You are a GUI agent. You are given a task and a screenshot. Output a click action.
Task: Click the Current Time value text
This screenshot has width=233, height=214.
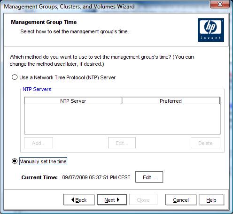point(96,177)
